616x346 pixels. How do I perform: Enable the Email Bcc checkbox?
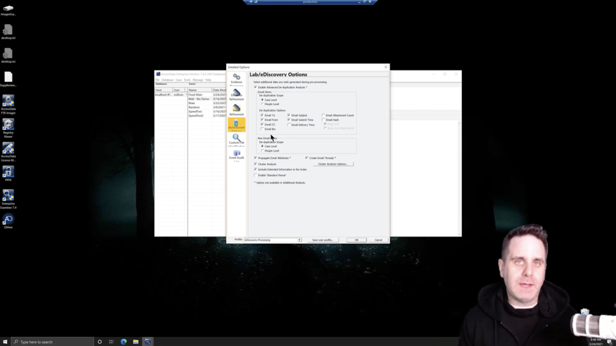(262, 129)
